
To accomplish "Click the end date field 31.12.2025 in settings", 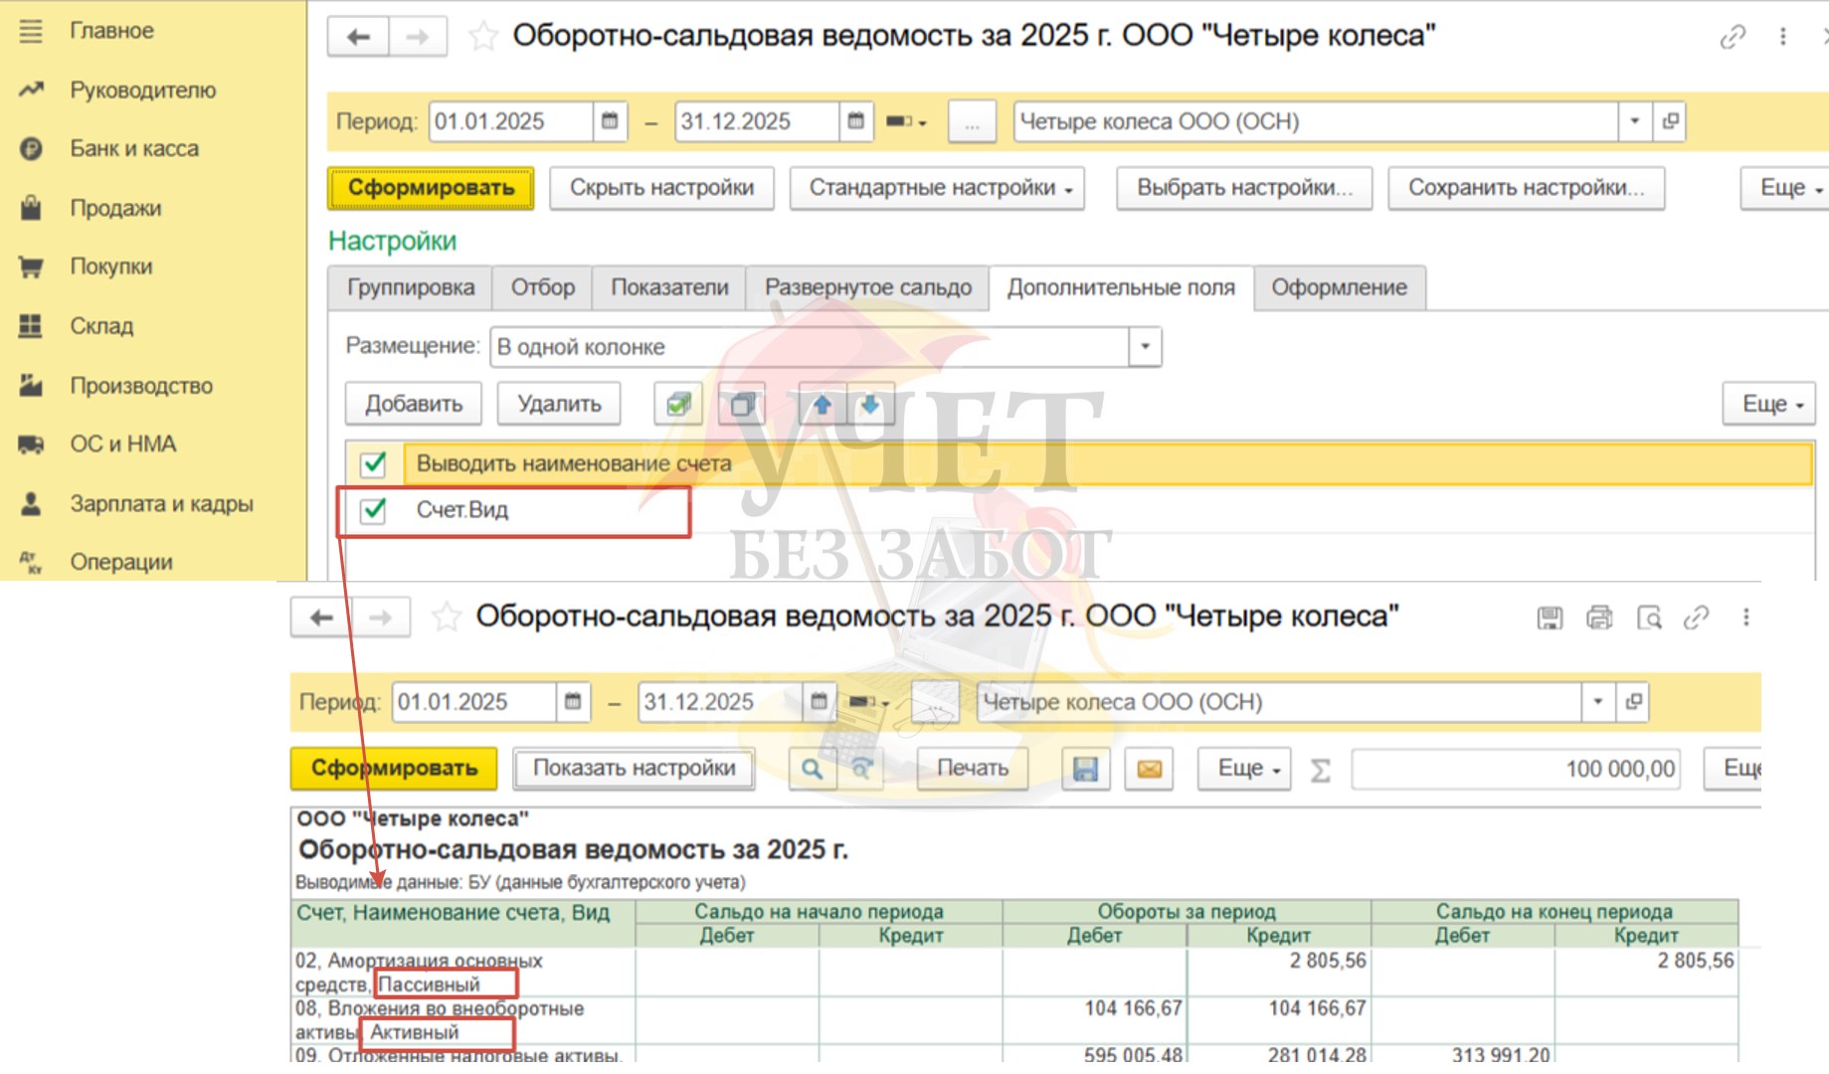I will click(755, 121).
